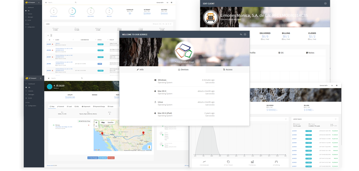Screen dimensions: 359x171
Task: Open load JB.0039 link in loads table
Action: 48,44
